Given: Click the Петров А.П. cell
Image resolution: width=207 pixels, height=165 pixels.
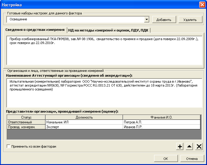Looking at the screenshot, I should point(162,122).
